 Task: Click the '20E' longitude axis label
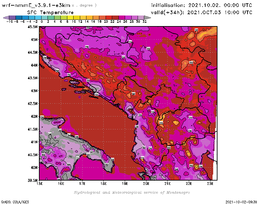click(x=146, y=184)
